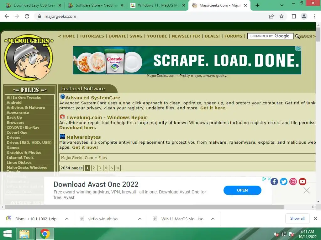Click the network tray icon

284,234
